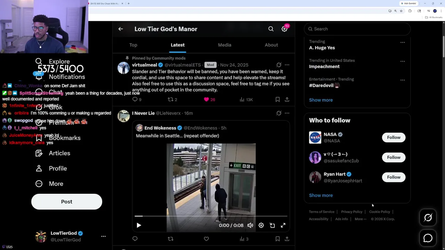Viewport: 445px width, 250px height.
Task: Open options for A. Huge Yes trend
Action: [403, 42]
